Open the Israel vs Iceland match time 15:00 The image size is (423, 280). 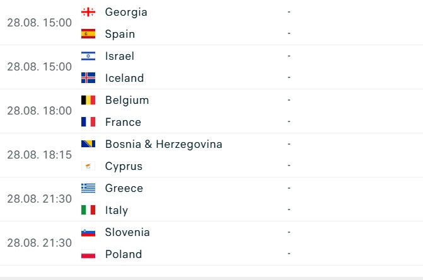(x=39, y=67)
